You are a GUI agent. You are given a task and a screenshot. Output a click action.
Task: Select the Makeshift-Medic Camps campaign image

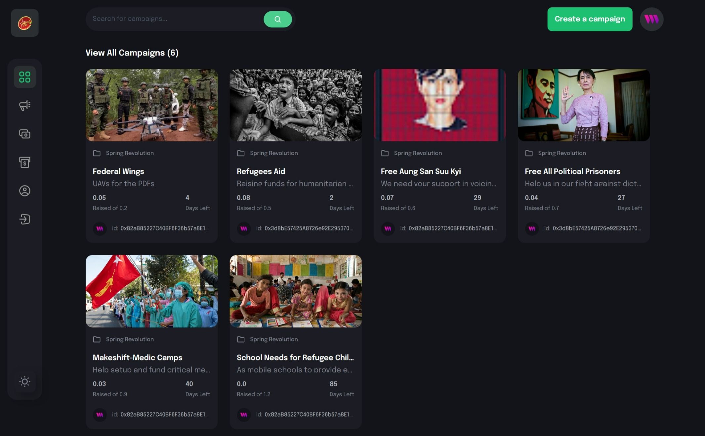tap(151, 291)
